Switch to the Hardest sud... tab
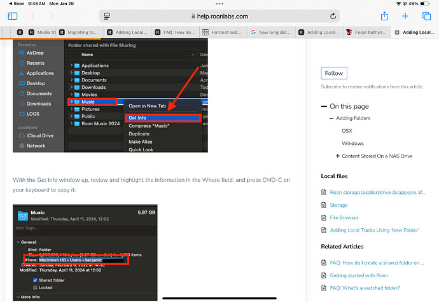The height and width of the screenshot is (302, 439). coord(223,32)
